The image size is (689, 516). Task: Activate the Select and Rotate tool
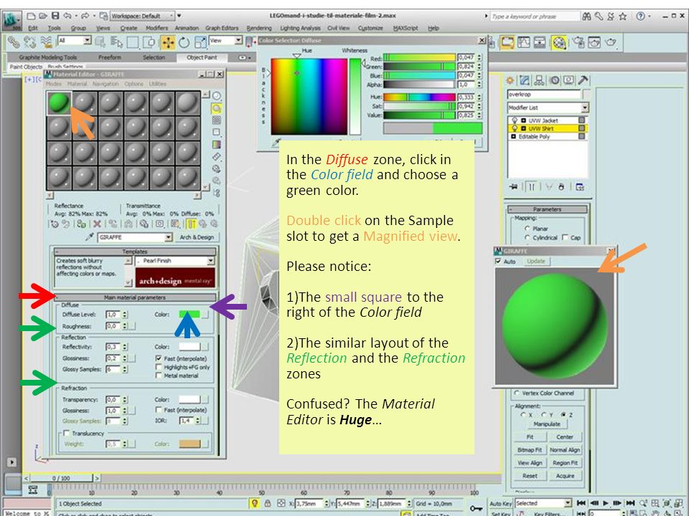pyautogui.click(x=184, y=42)
